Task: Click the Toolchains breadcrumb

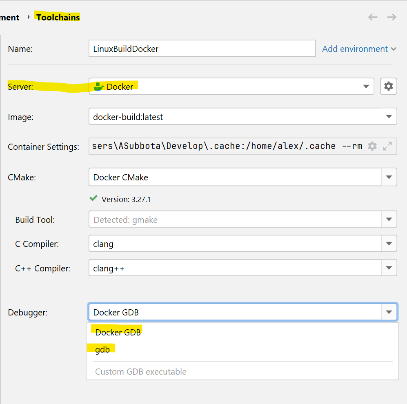Action: [58, 18]
